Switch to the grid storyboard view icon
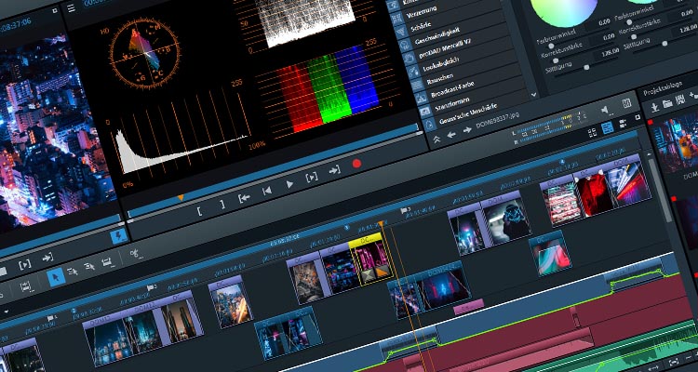The width and height of the screenshot is (698, 372). (x=592, y=133)
